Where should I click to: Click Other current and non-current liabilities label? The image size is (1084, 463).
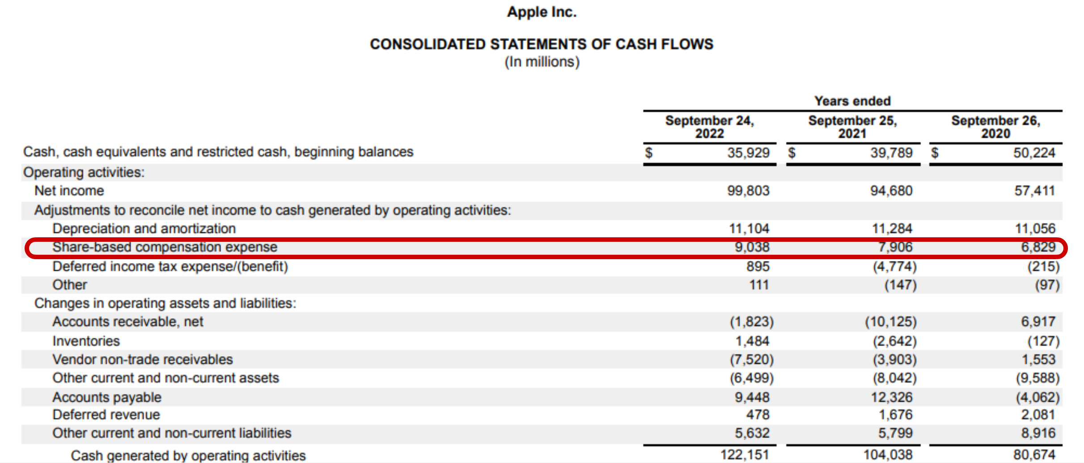pos(172,433)
